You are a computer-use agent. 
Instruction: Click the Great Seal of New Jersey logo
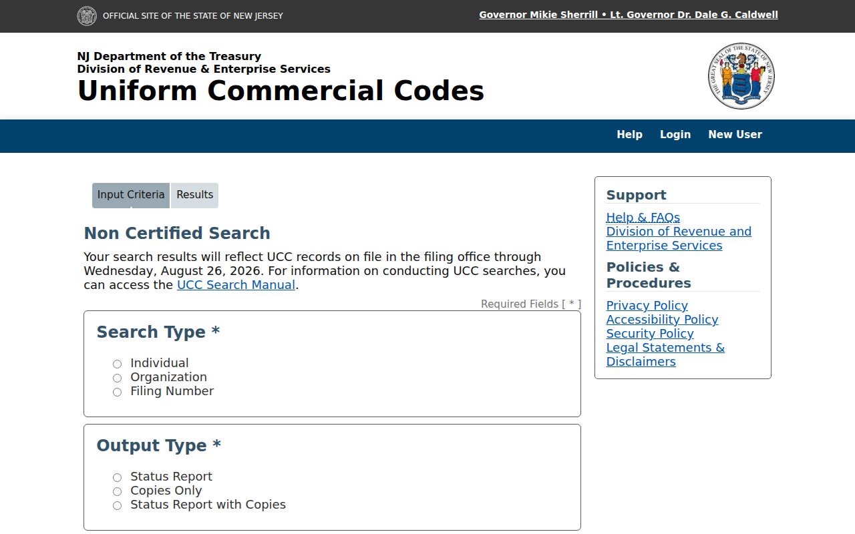741,76
